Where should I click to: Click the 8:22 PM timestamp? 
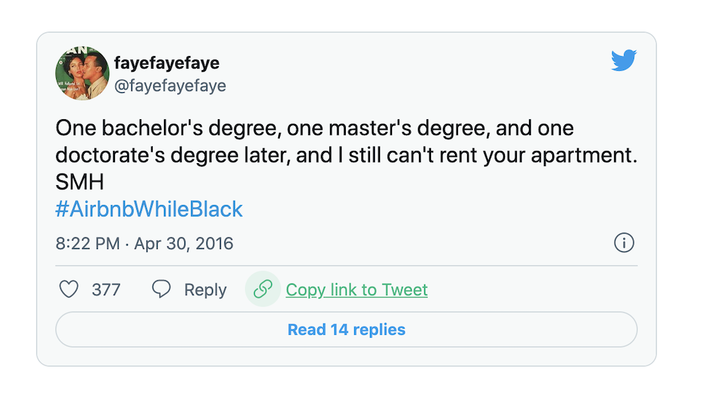tap(88, 243)
